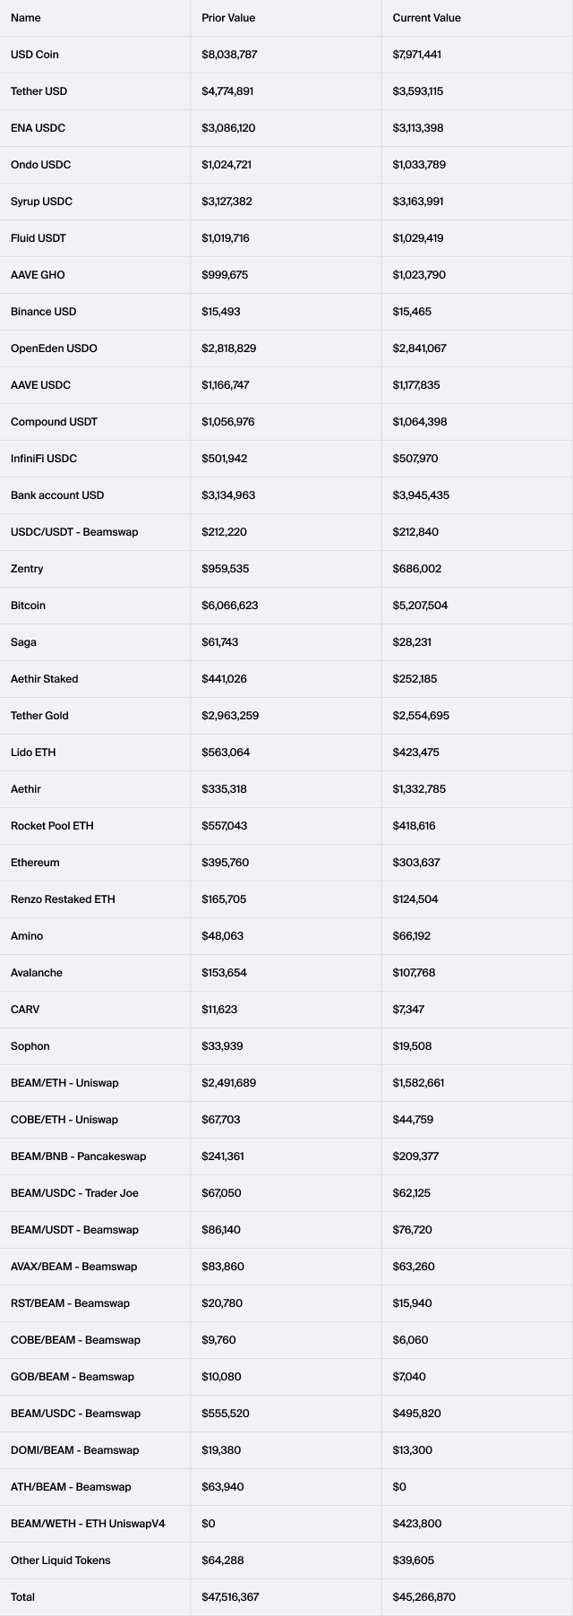Select BEAM/ETH - Uniswap row name
Screen dimensions: 573x1616
(x=64, y=1083)
